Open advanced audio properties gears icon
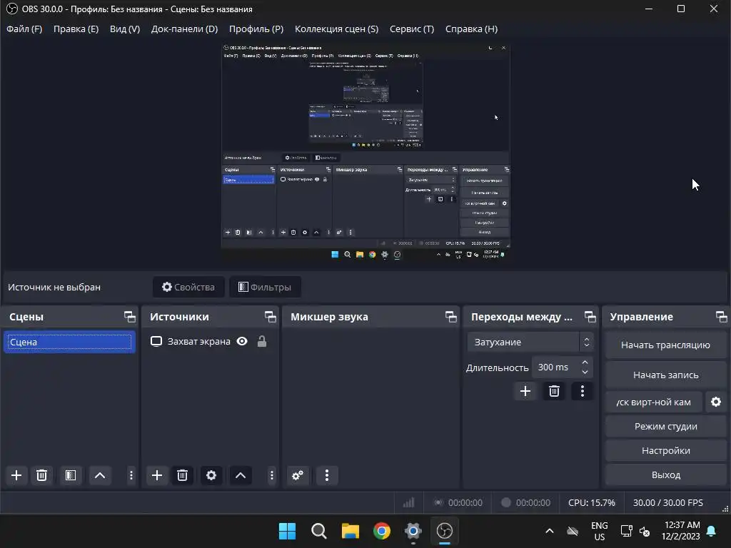This screenshot has width=731, height=548. [298, 475]
